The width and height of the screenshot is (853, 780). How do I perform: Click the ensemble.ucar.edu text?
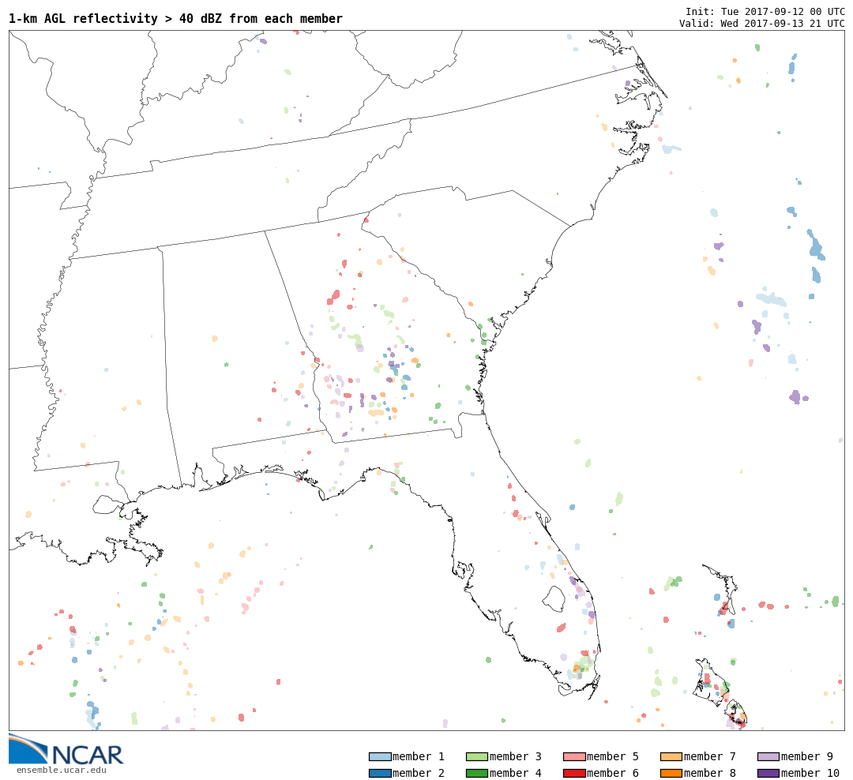[62, 770]
